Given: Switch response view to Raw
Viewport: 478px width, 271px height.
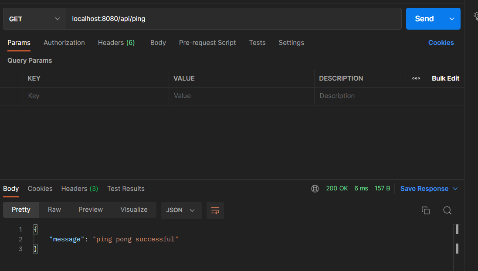Looking at the screenshot, I should (54, 210).
